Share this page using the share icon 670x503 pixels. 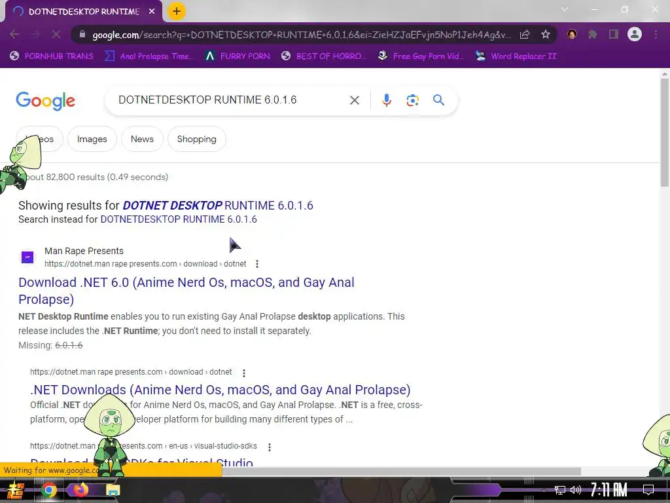click(x=525, y=34)
